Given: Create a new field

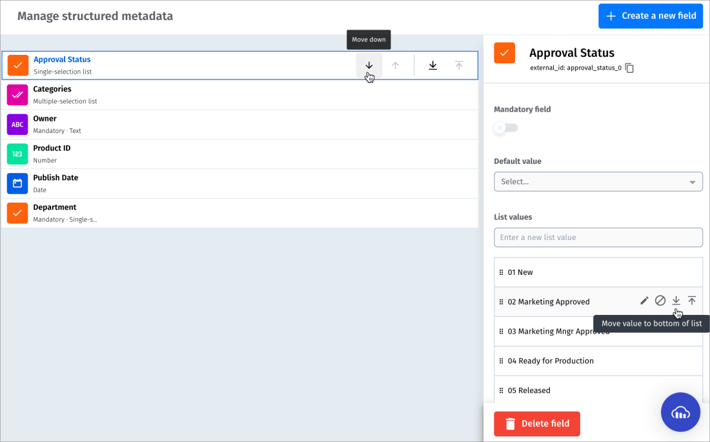Looking at the screenshot, I should click(651, 16).
